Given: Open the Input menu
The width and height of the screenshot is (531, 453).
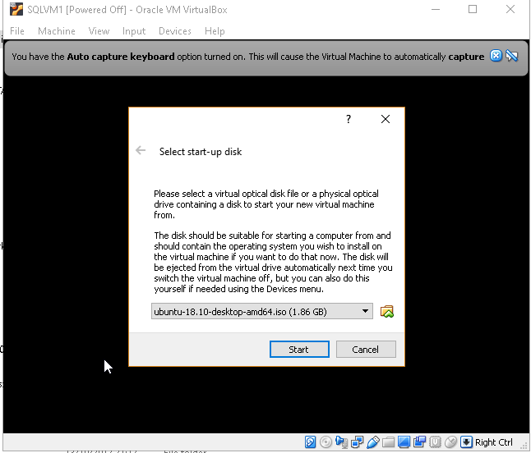Looking at the screenshot, I should (134, 31).
